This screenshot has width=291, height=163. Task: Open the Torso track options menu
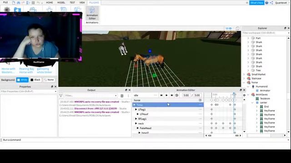click(x=200, y=105)
